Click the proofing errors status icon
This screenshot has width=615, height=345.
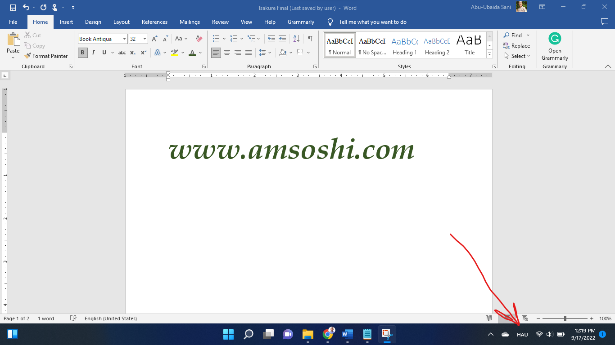click(x=73, y=318)
